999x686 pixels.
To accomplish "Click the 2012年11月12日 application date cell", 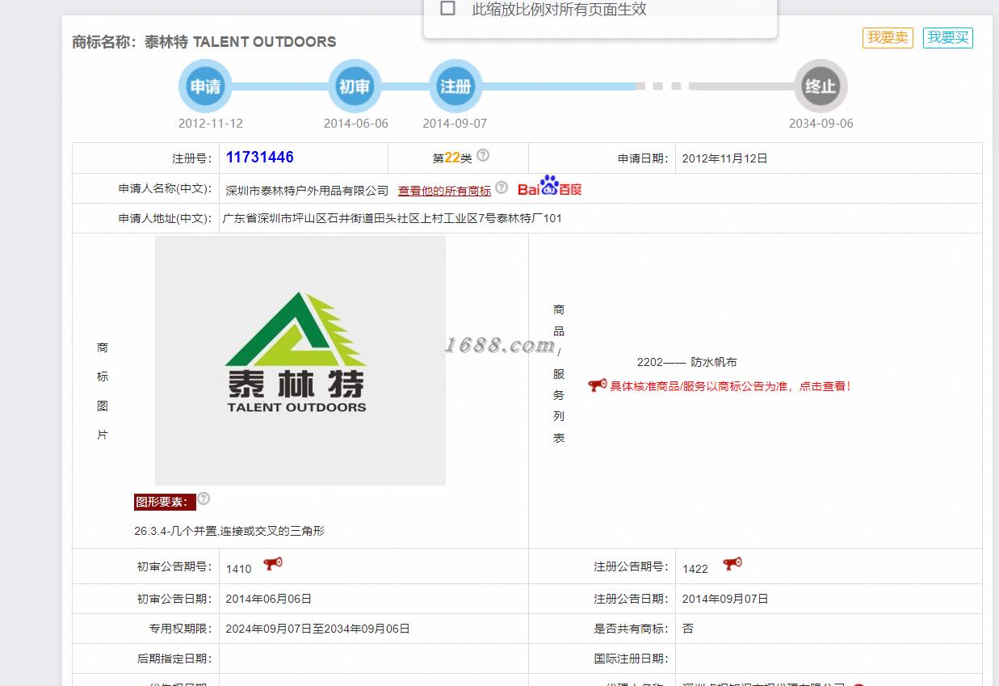I will click(x=724, y=158).
